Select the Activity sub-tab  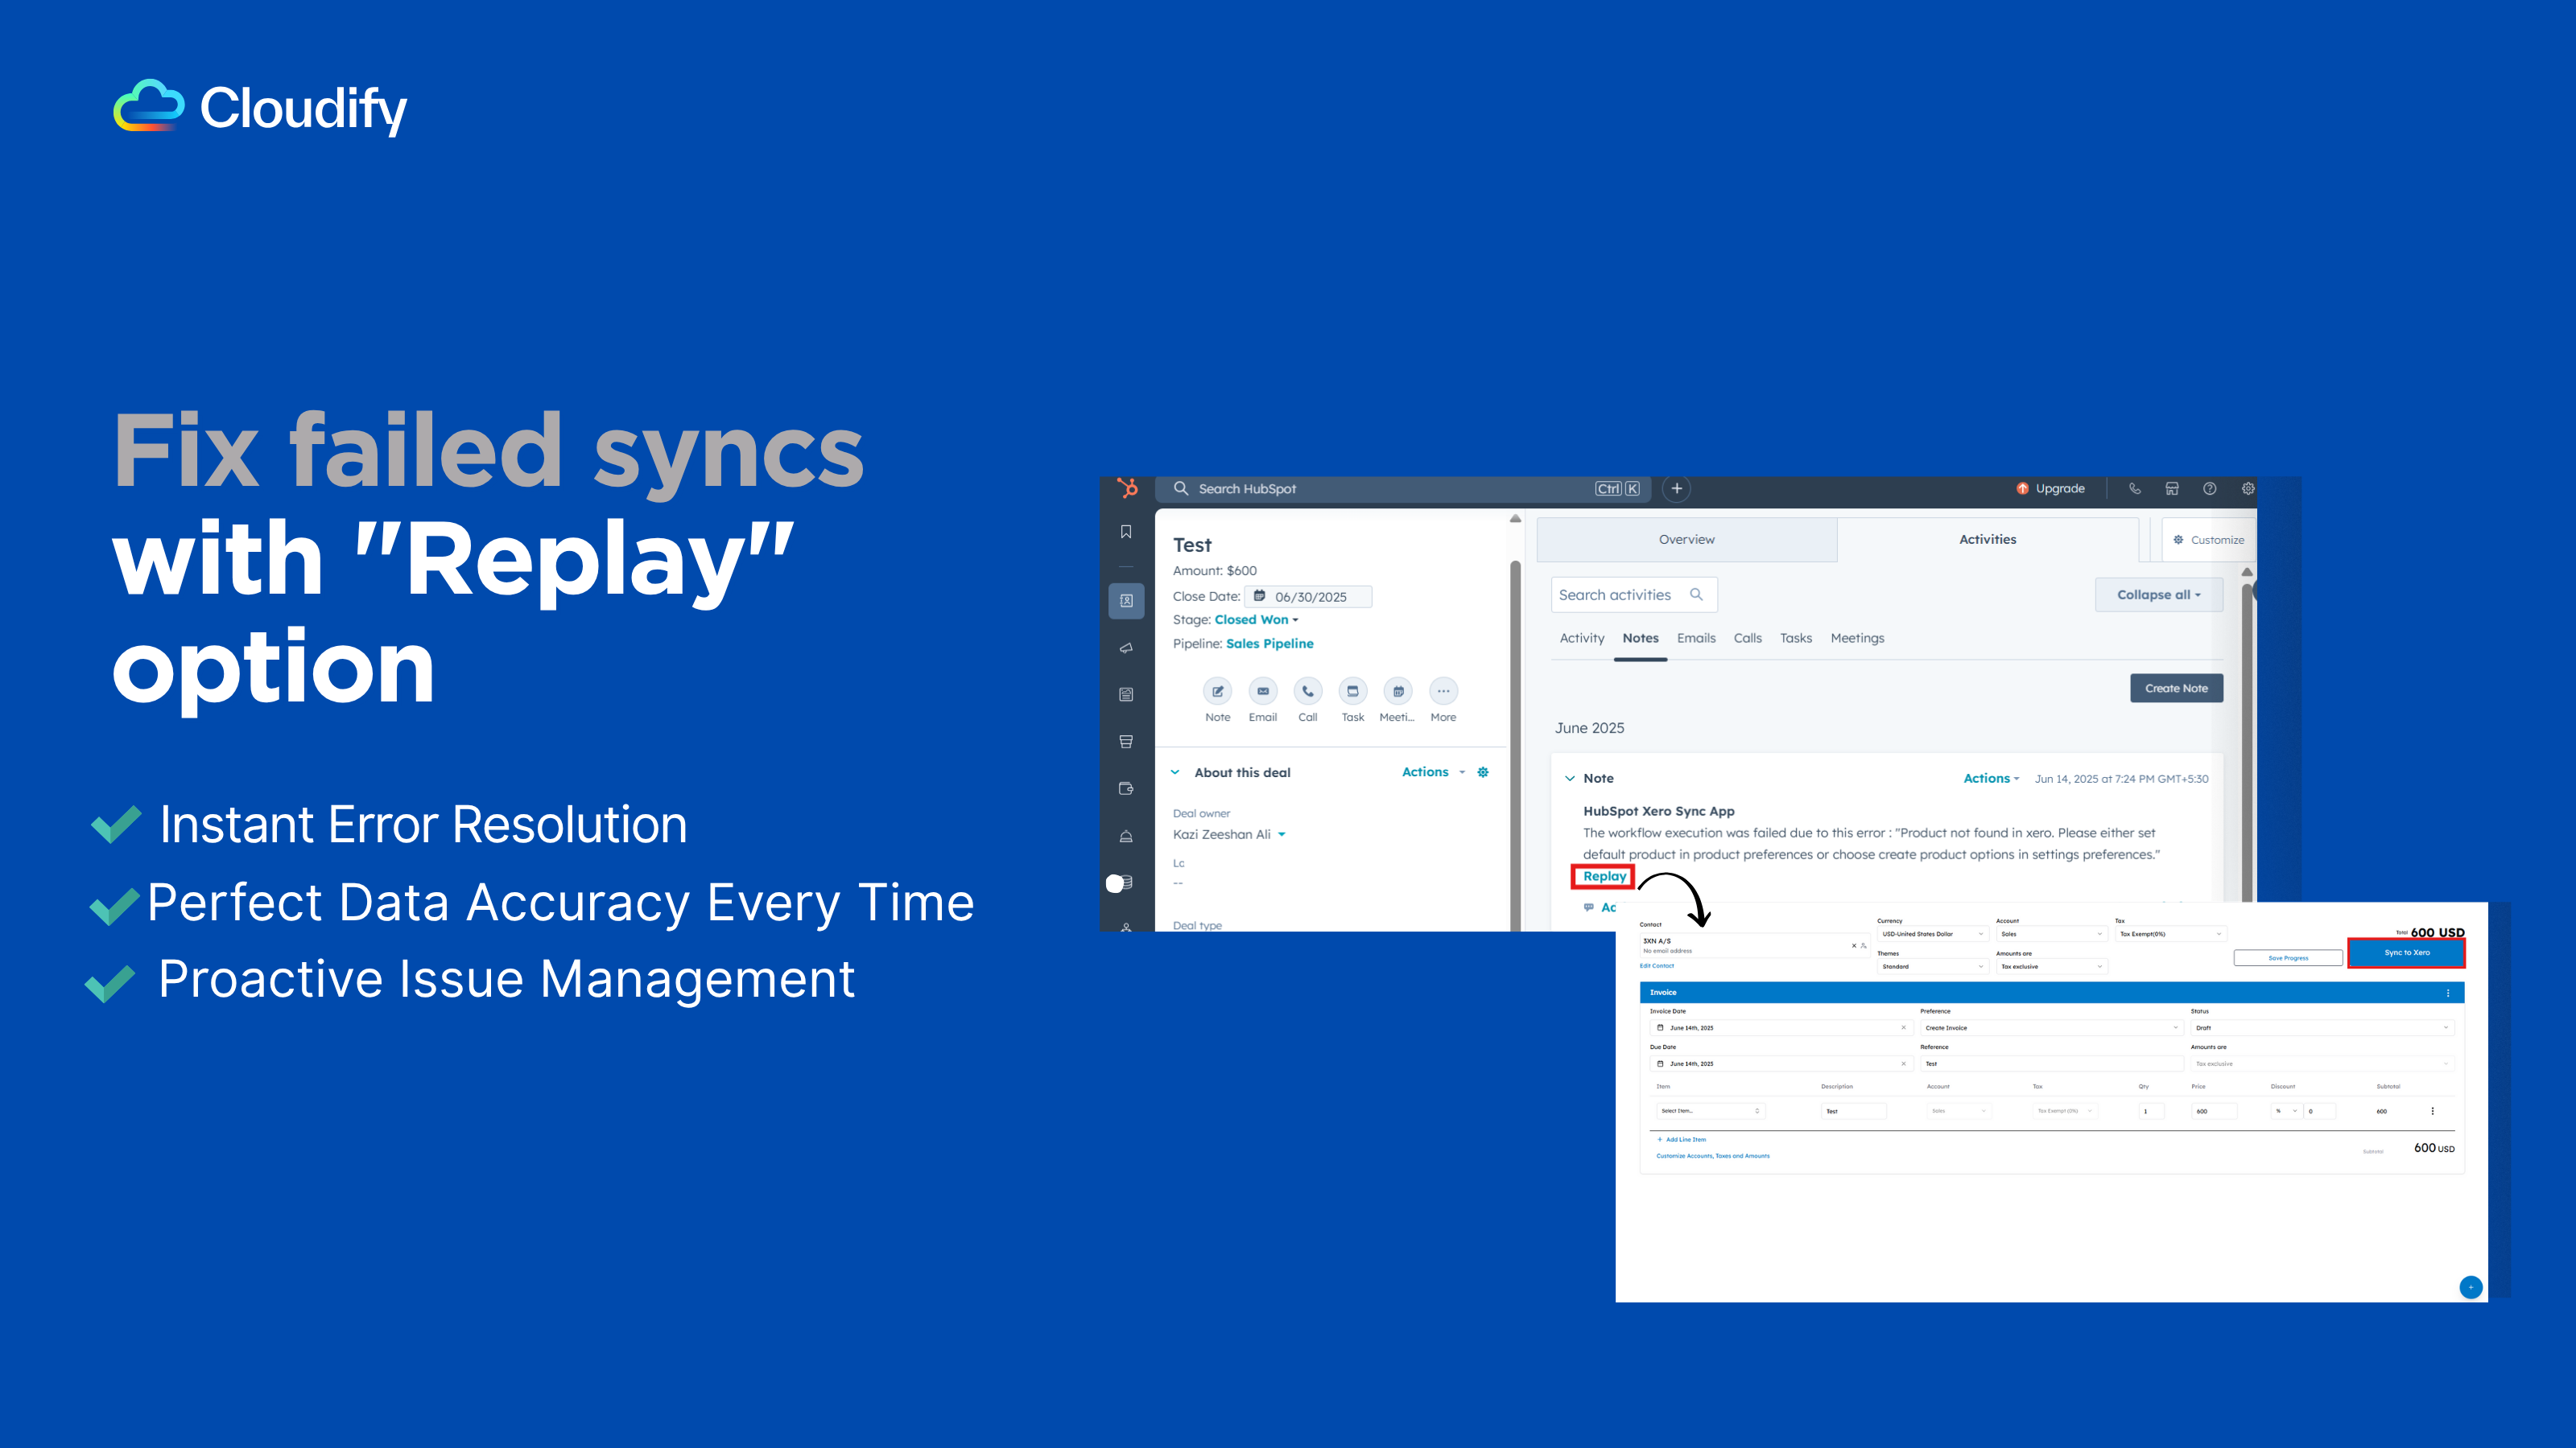[x=1582, y=639]
